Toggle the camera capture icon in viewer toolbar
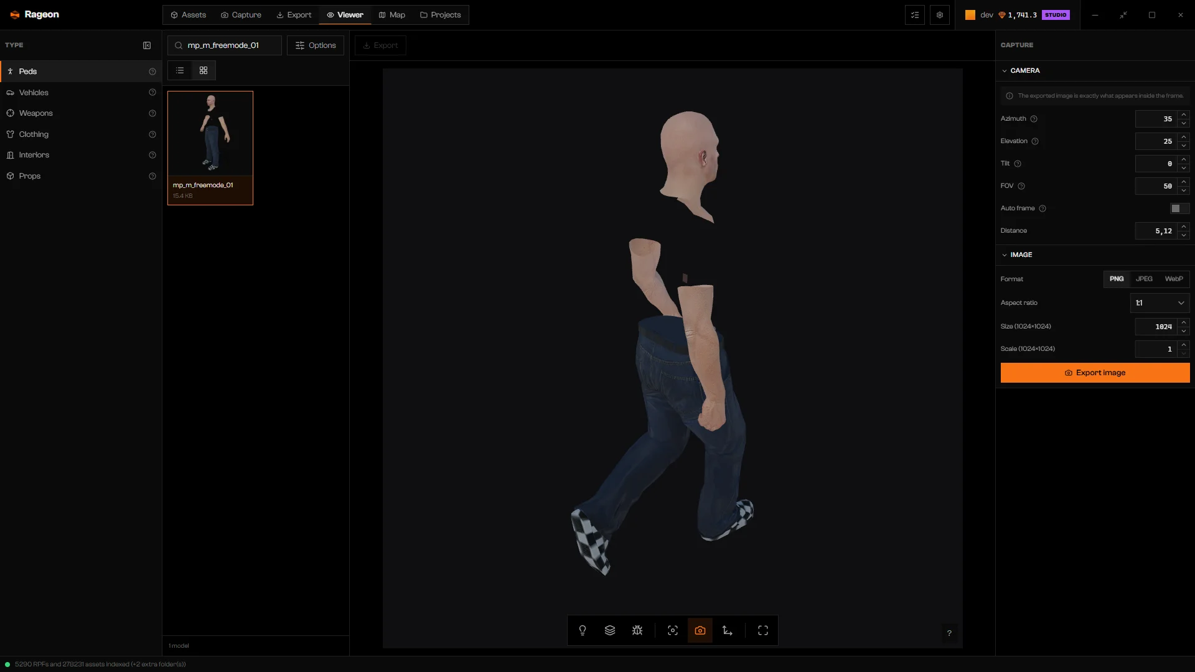 pos(700,630)
